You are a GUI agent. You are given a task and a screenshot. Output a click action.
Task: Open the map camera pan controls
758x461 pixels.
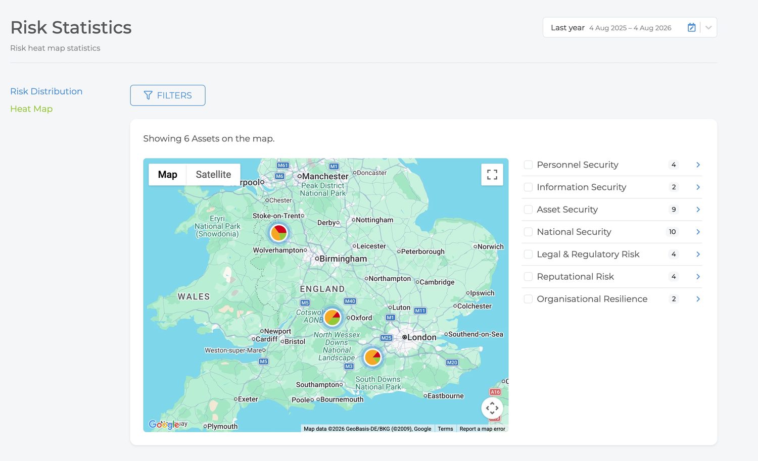tap(492, 408)
